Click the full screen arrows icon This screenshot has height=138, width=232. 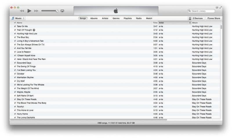click(221, 8)
